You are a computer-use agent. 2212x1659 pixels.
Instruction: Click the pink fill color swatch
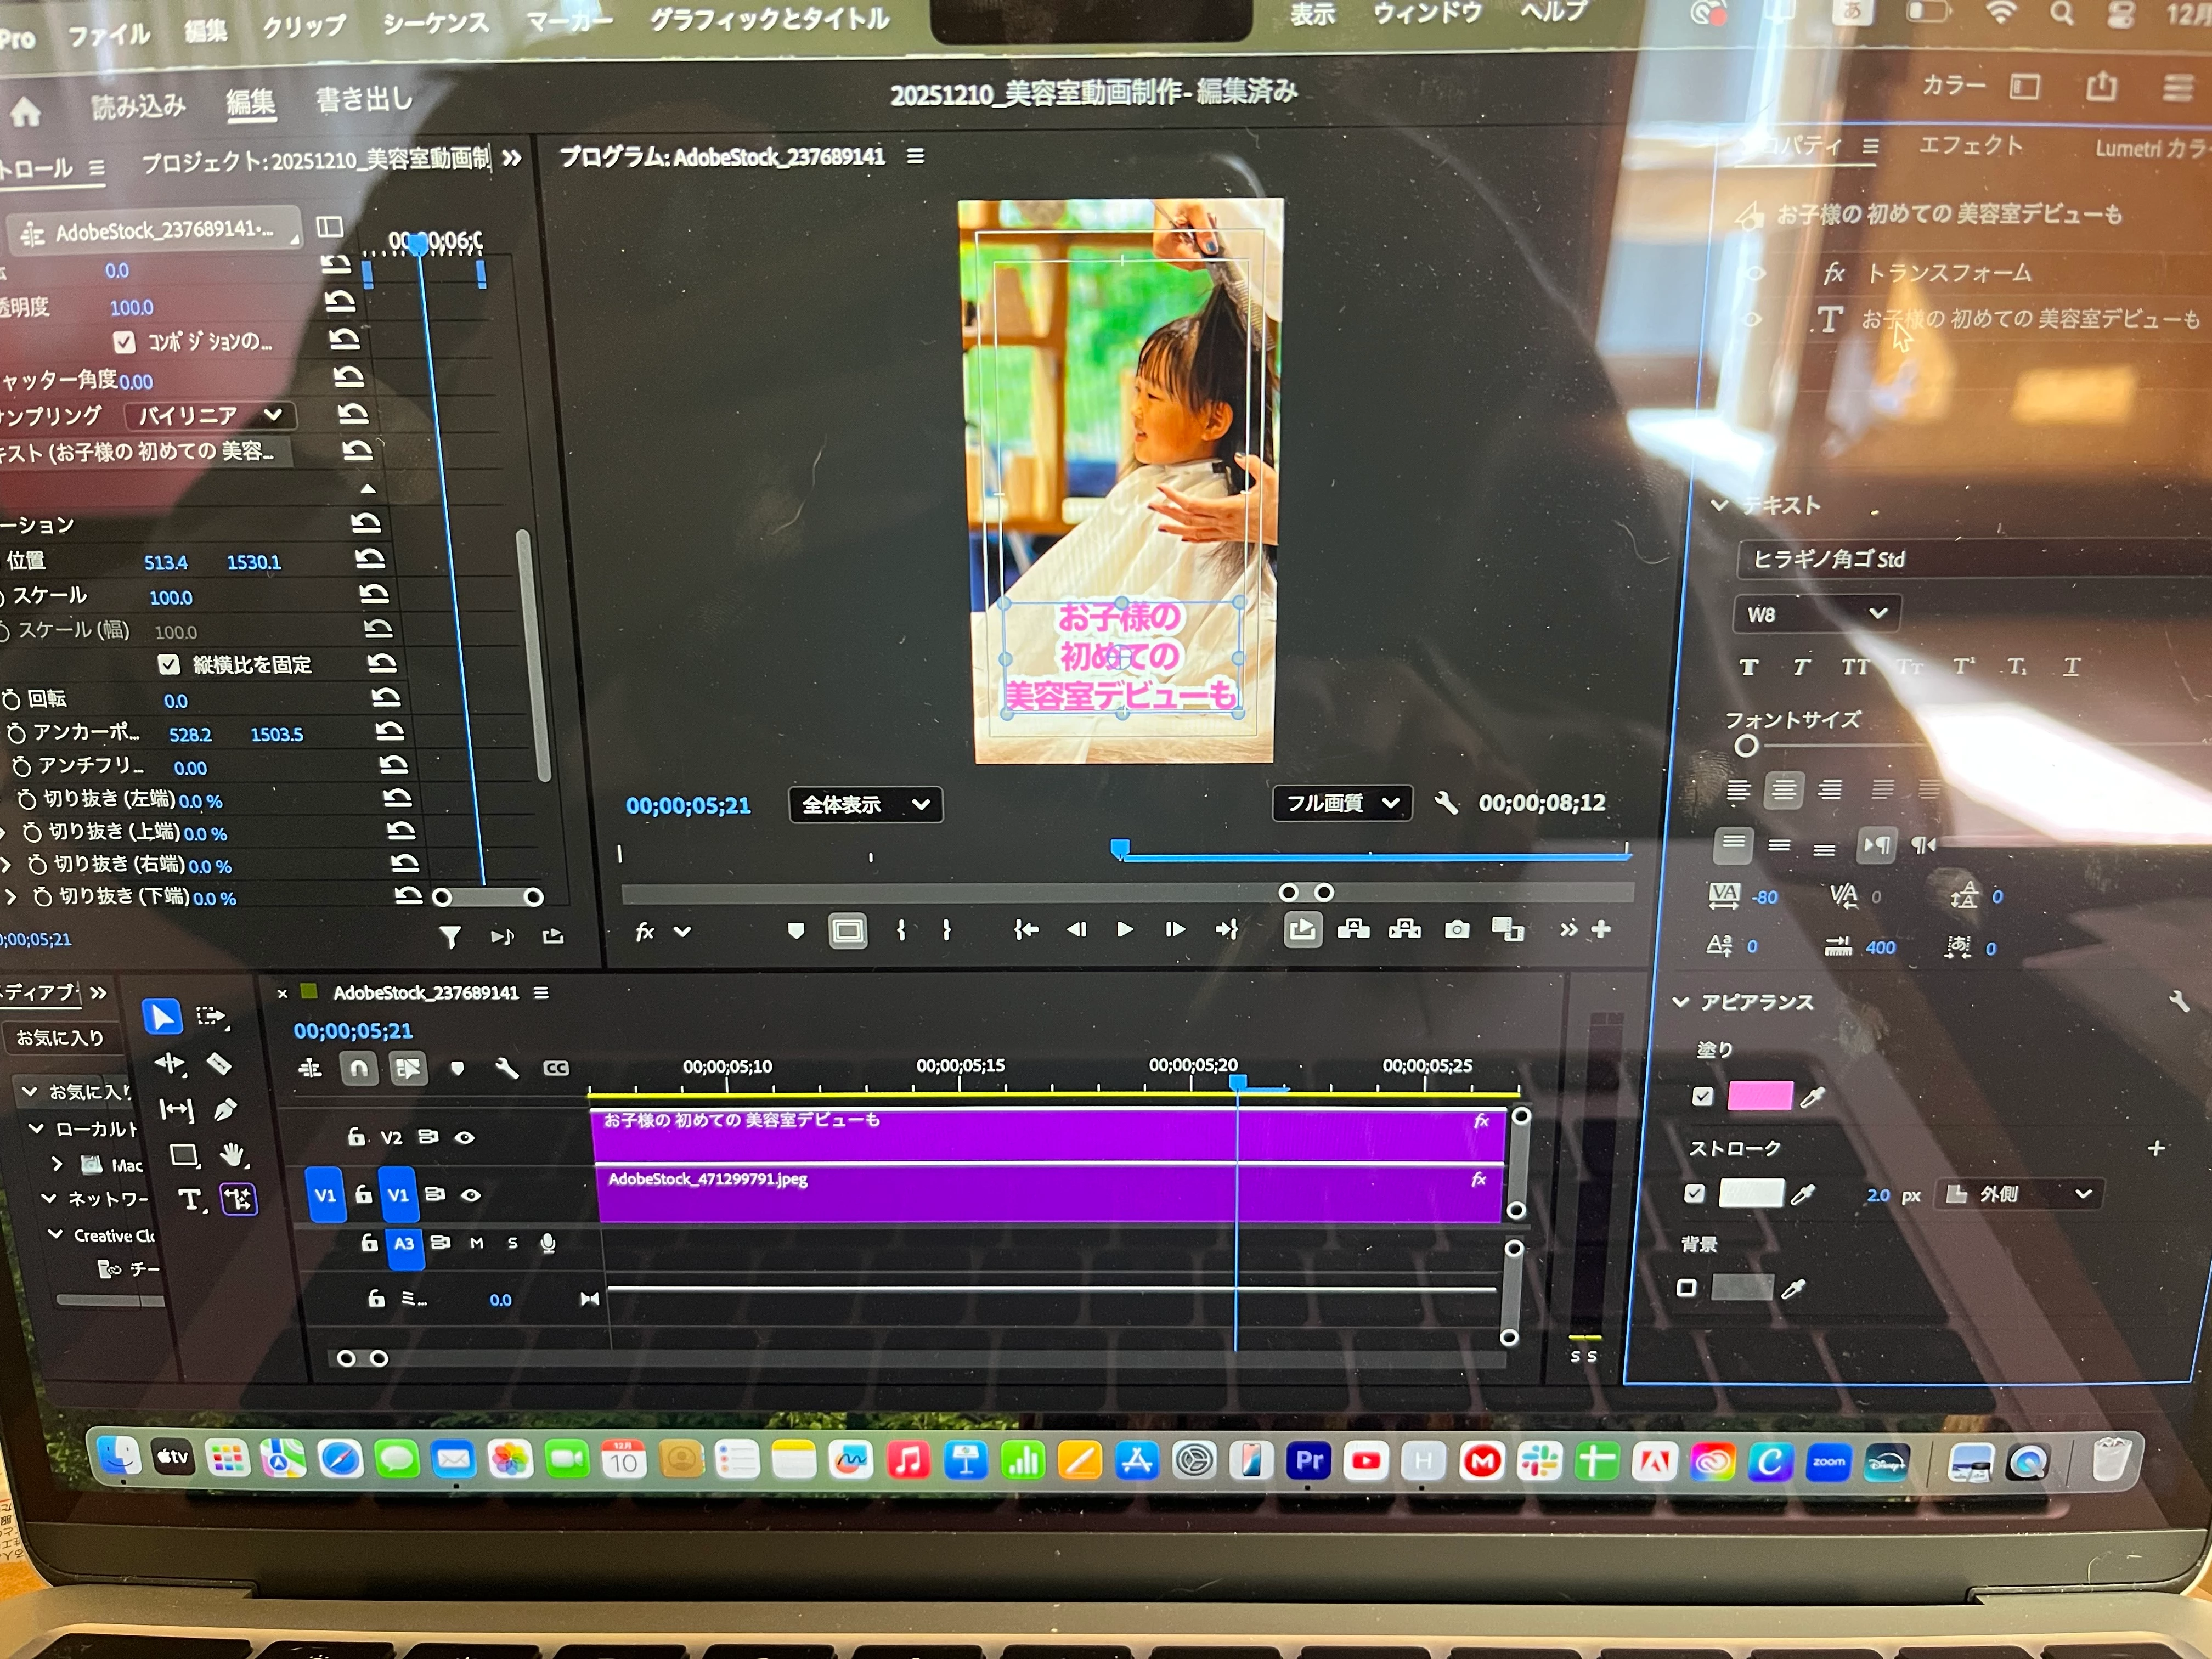click(x=1760, y=1096)
